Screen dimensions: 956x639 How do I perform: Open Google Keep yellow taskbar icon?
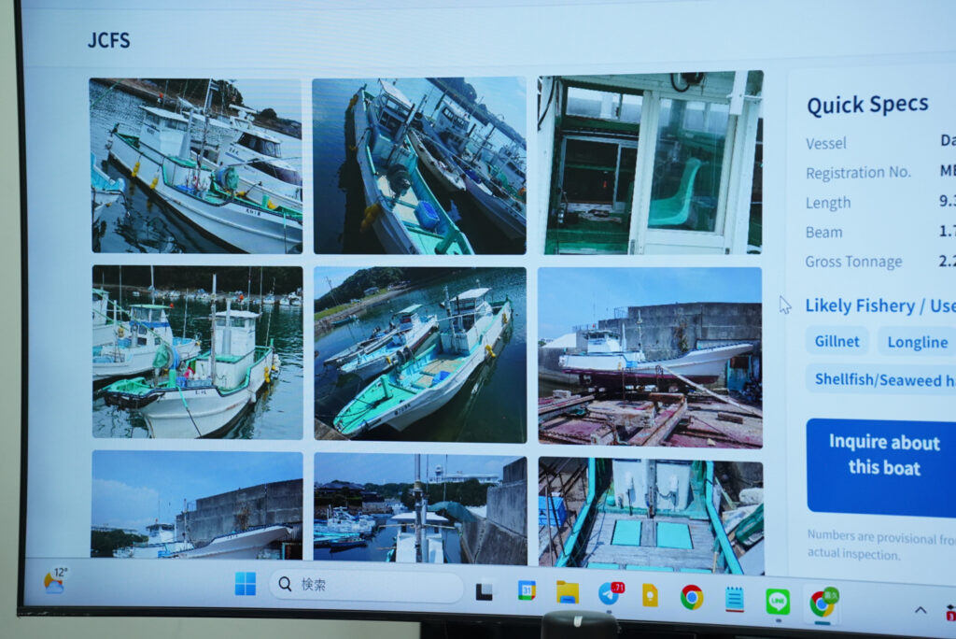tap(650, 595)
